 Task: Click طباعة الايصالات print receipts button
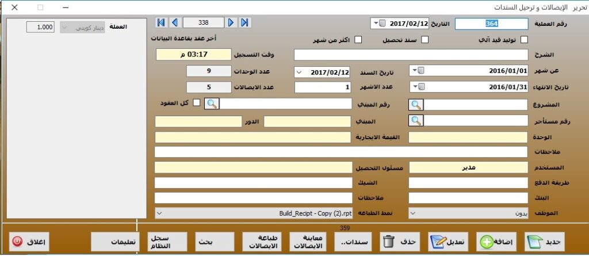tap(262, 242)
